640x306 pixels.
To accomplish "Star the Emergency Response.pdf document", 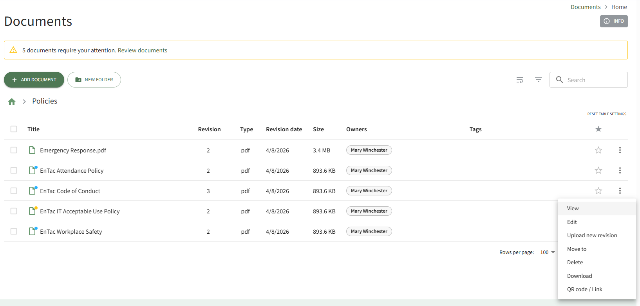I will point(598,150).
